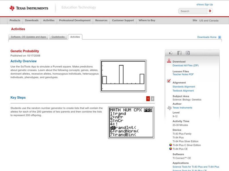Share the activity on Facebook
Screen dimensions: 229x171
coord(179,53)
